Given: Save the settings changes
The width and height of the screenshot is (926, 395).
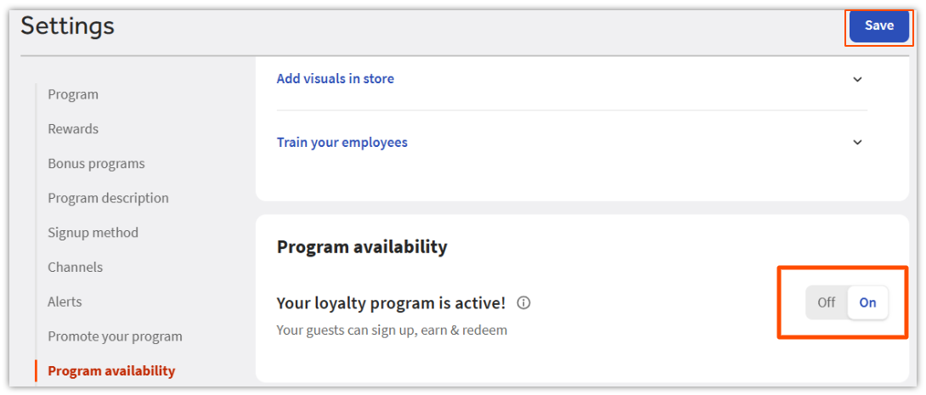Looking at the screenshot, I should (878, 25).
